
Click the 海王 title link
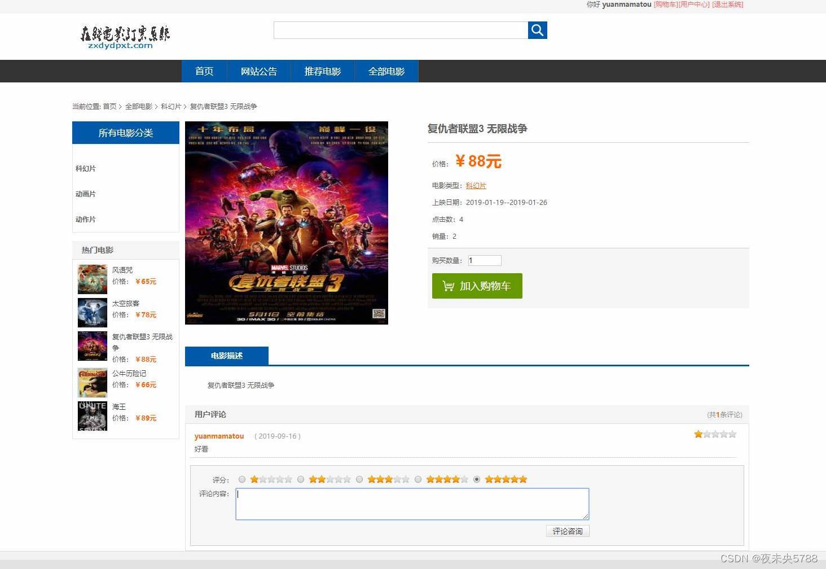119,406
